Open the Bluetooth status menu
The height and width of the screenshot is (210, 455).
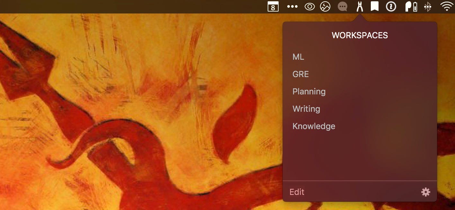click(x=427, y=6)
